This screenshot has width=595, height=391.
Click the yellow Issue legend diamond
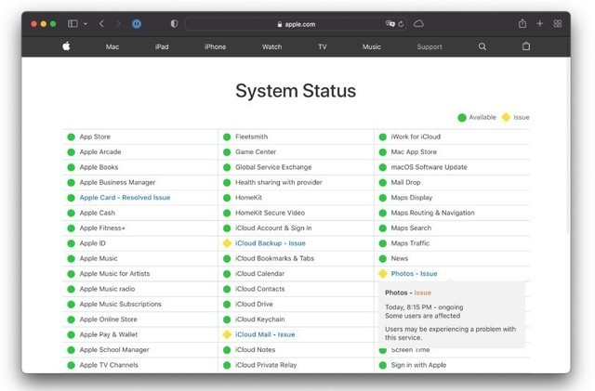(506, 117)
